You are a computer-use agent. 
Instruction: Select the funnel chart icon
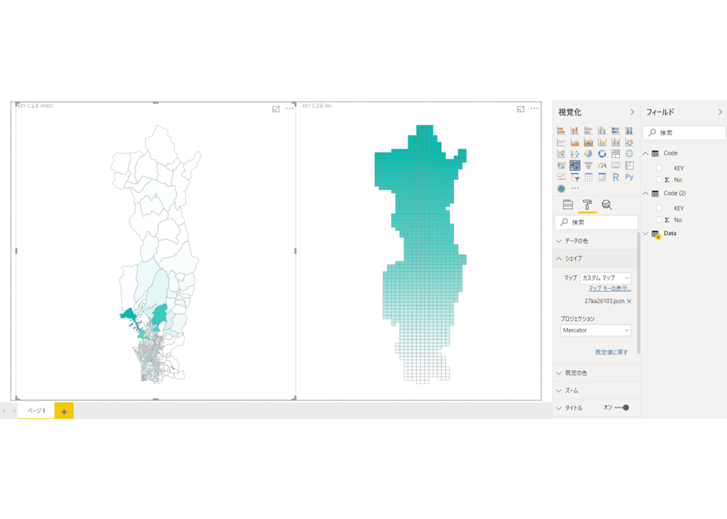[589, 165]
